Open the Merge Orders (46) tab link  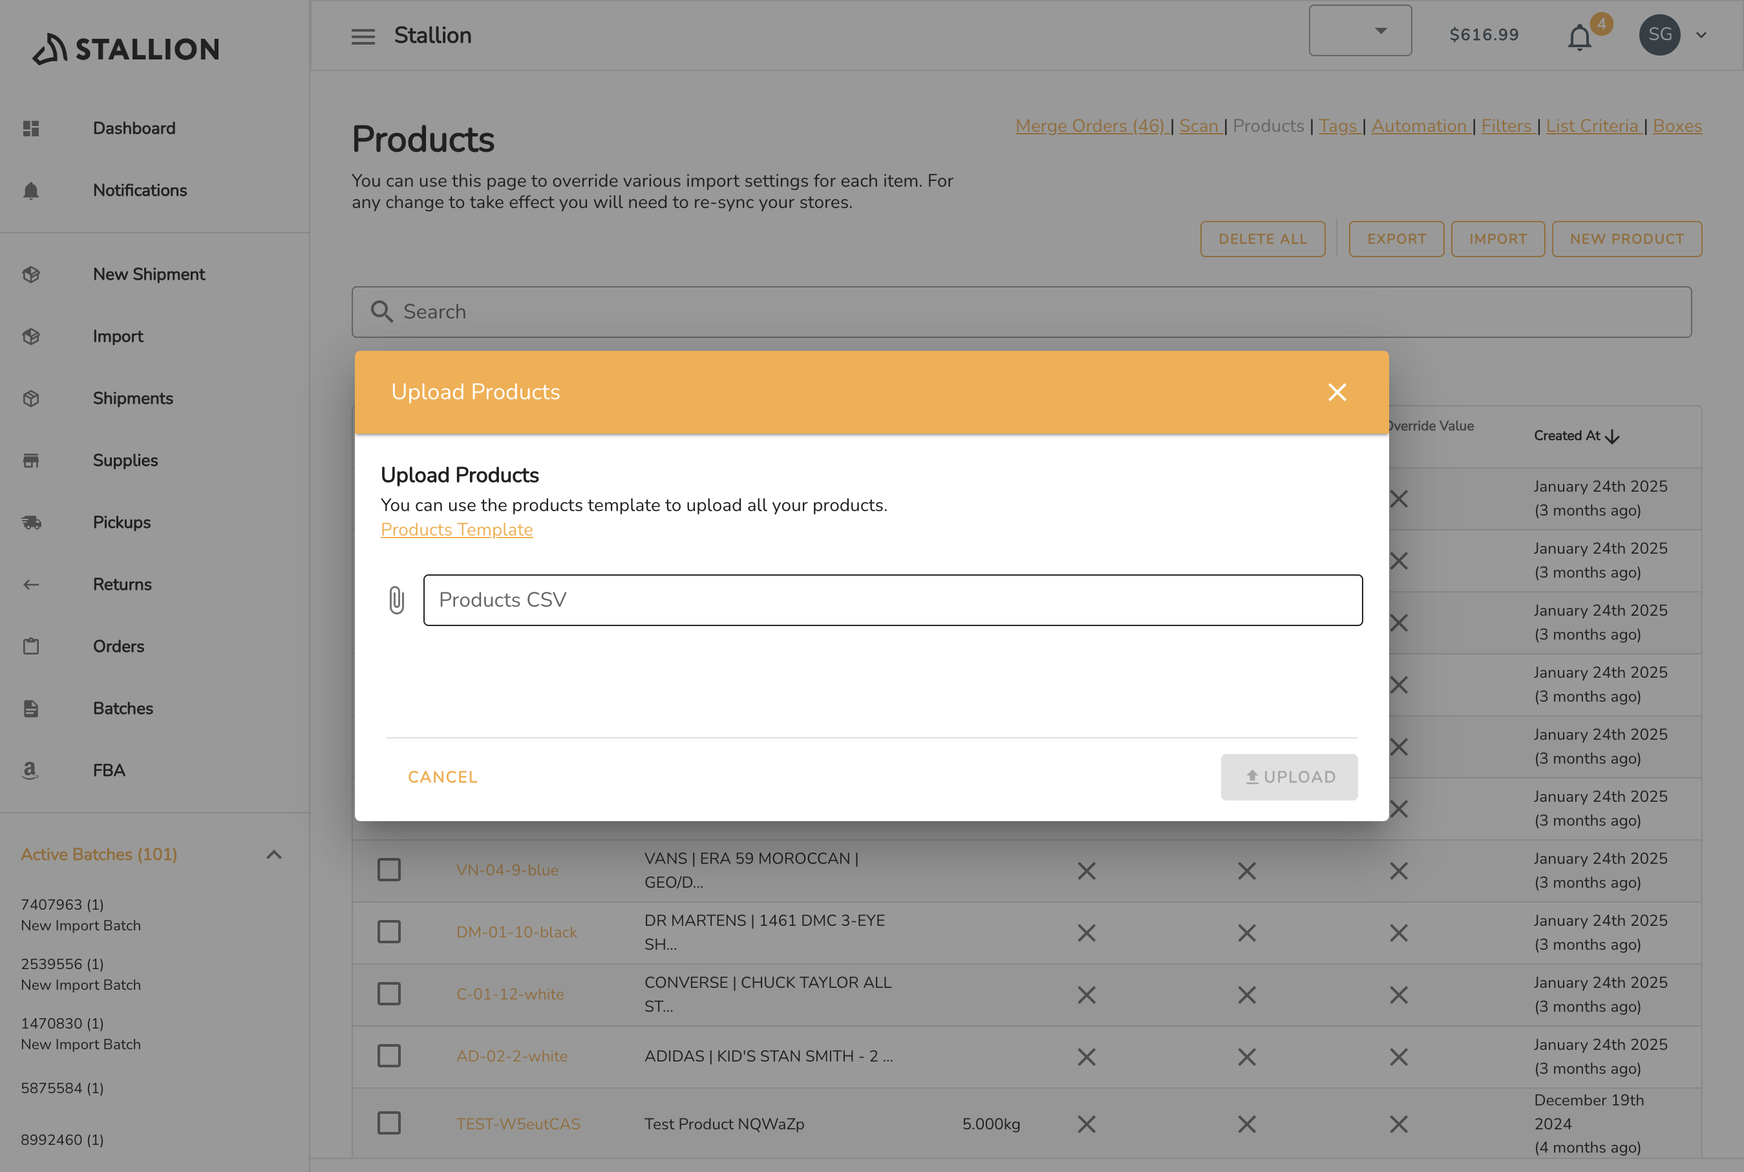point(1090,125)
